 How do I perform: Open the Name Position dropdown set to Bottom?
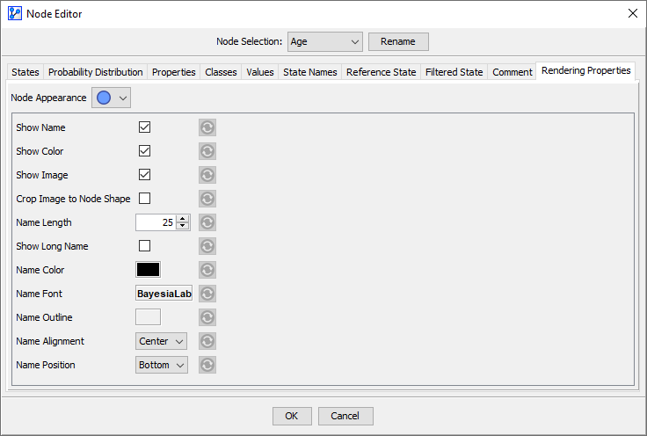(x=162, y=365)
